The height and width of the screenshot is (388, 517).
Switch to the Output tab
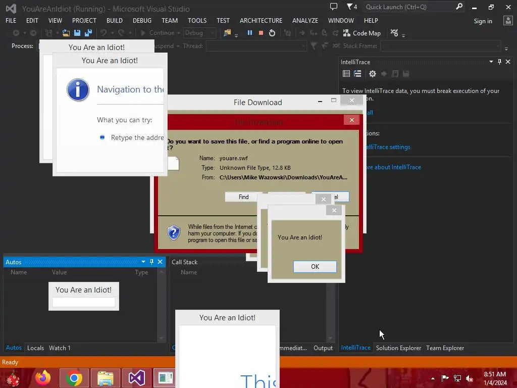[323, 348]
